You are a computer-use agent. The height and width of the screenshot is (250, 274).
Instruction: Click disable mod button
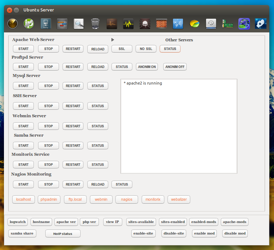[235, 233]
